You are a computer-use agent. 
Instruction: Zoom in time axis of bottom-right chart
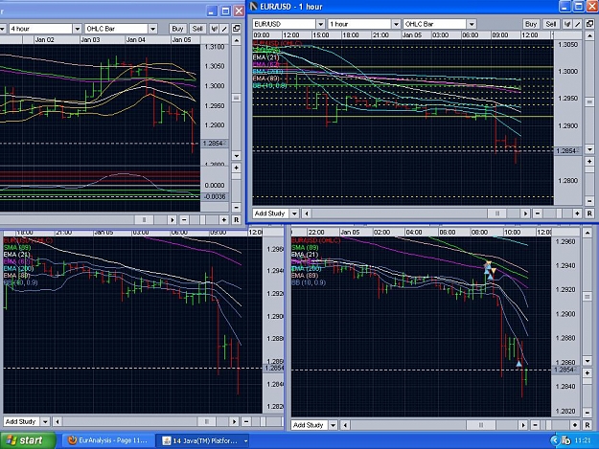click(x=575, y=424)
